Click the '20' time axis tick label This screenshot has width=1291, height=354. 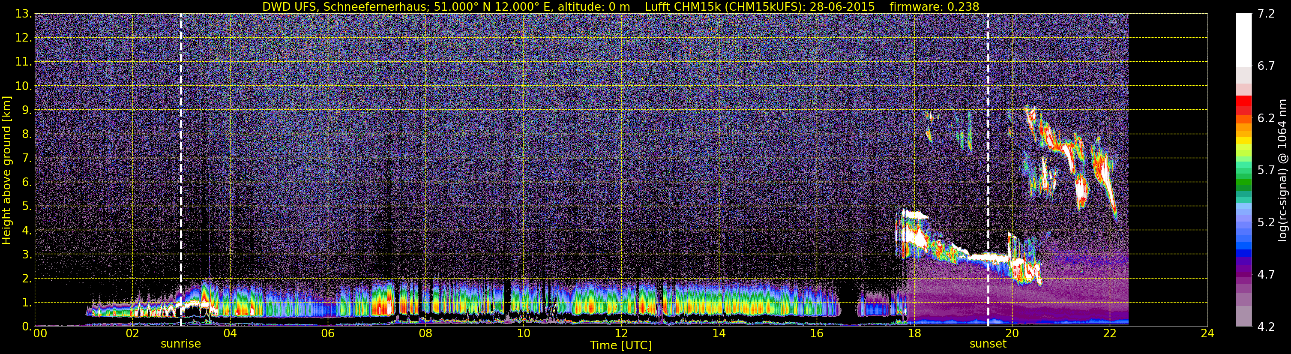point(1012,334)
